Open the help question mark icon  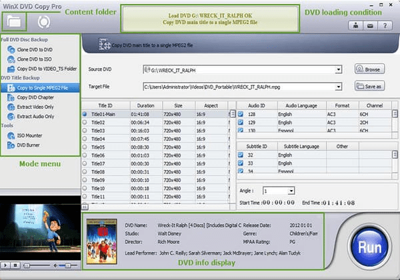[x=385, y=26]
